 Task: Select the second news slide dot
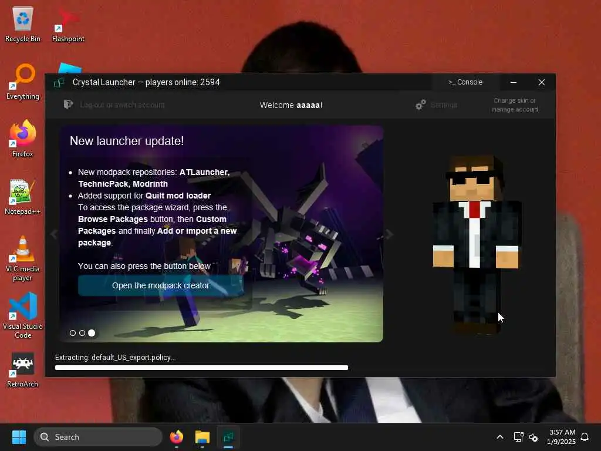pos(82,333)
